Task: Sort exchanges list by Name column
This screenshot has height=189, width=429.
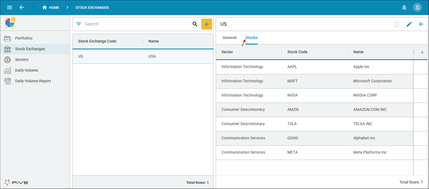Action: (x=154, y=41)
